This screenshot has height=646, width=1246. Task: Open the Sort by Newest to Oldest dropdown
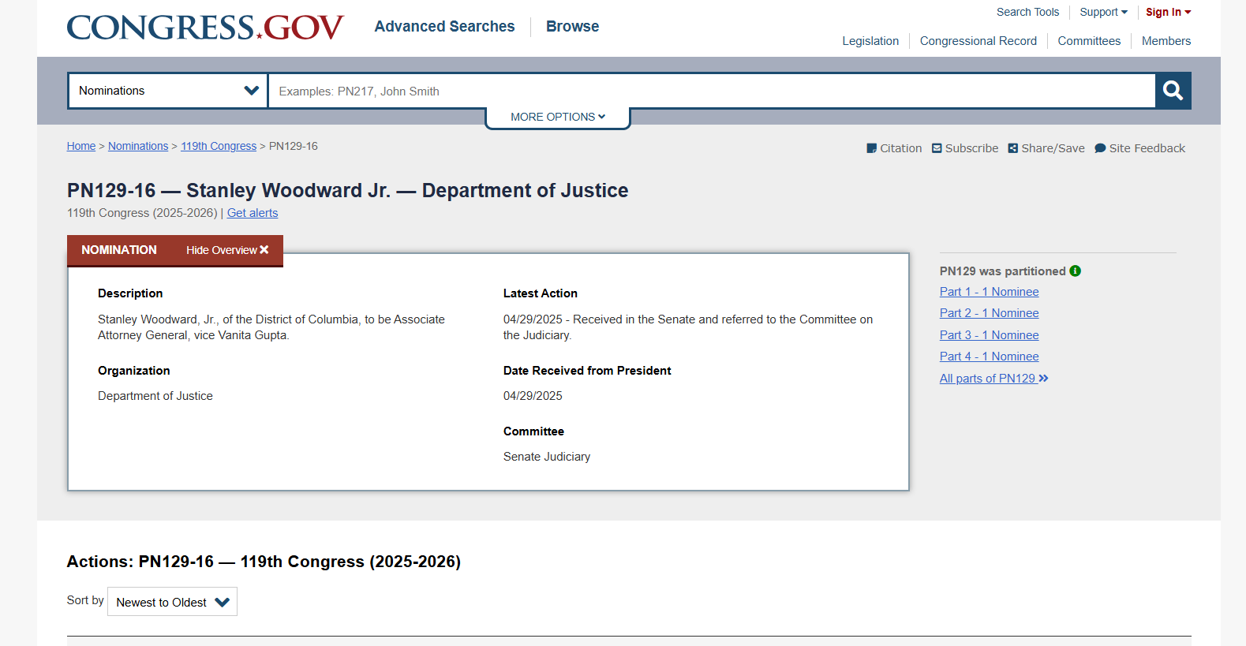point(172,602)
